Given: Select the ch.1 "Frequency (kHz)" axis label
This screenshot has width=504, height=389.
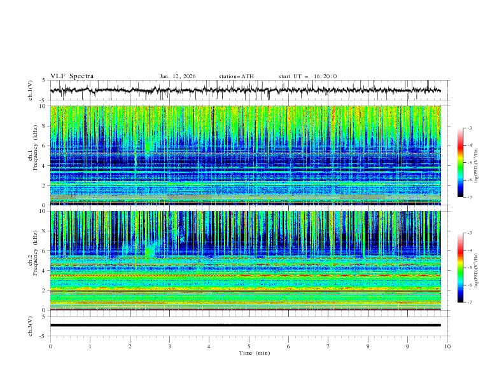Looking at the screenshot, I should tap(36, 146).
